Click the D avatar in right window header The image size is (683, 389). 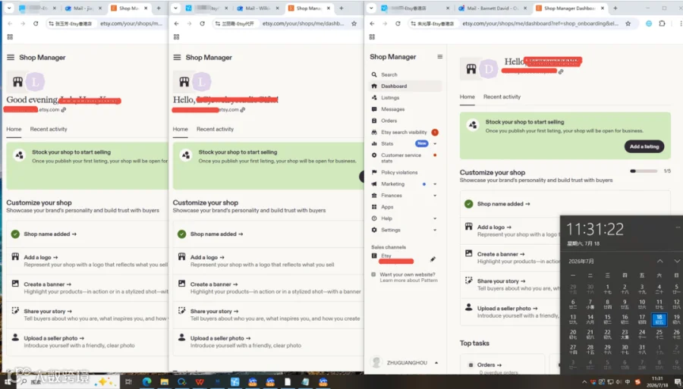(489, 69)
